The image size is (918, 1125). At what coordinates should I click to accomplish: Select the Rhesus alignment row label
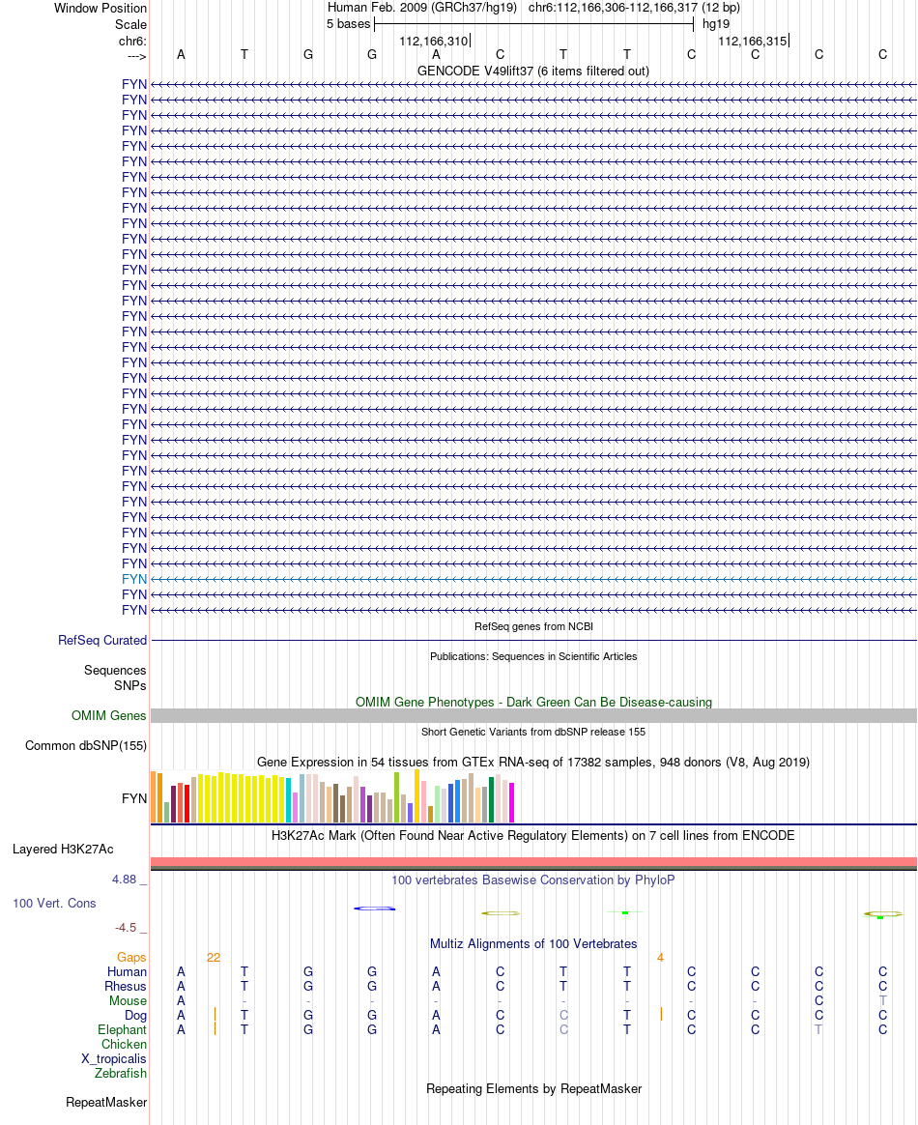pos(126,986)
